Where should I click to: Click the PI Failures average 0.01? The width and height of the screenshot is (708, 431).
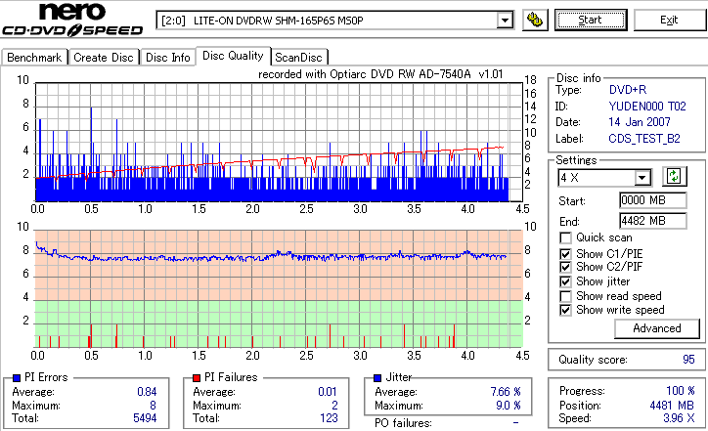click(x=328, y=392)
